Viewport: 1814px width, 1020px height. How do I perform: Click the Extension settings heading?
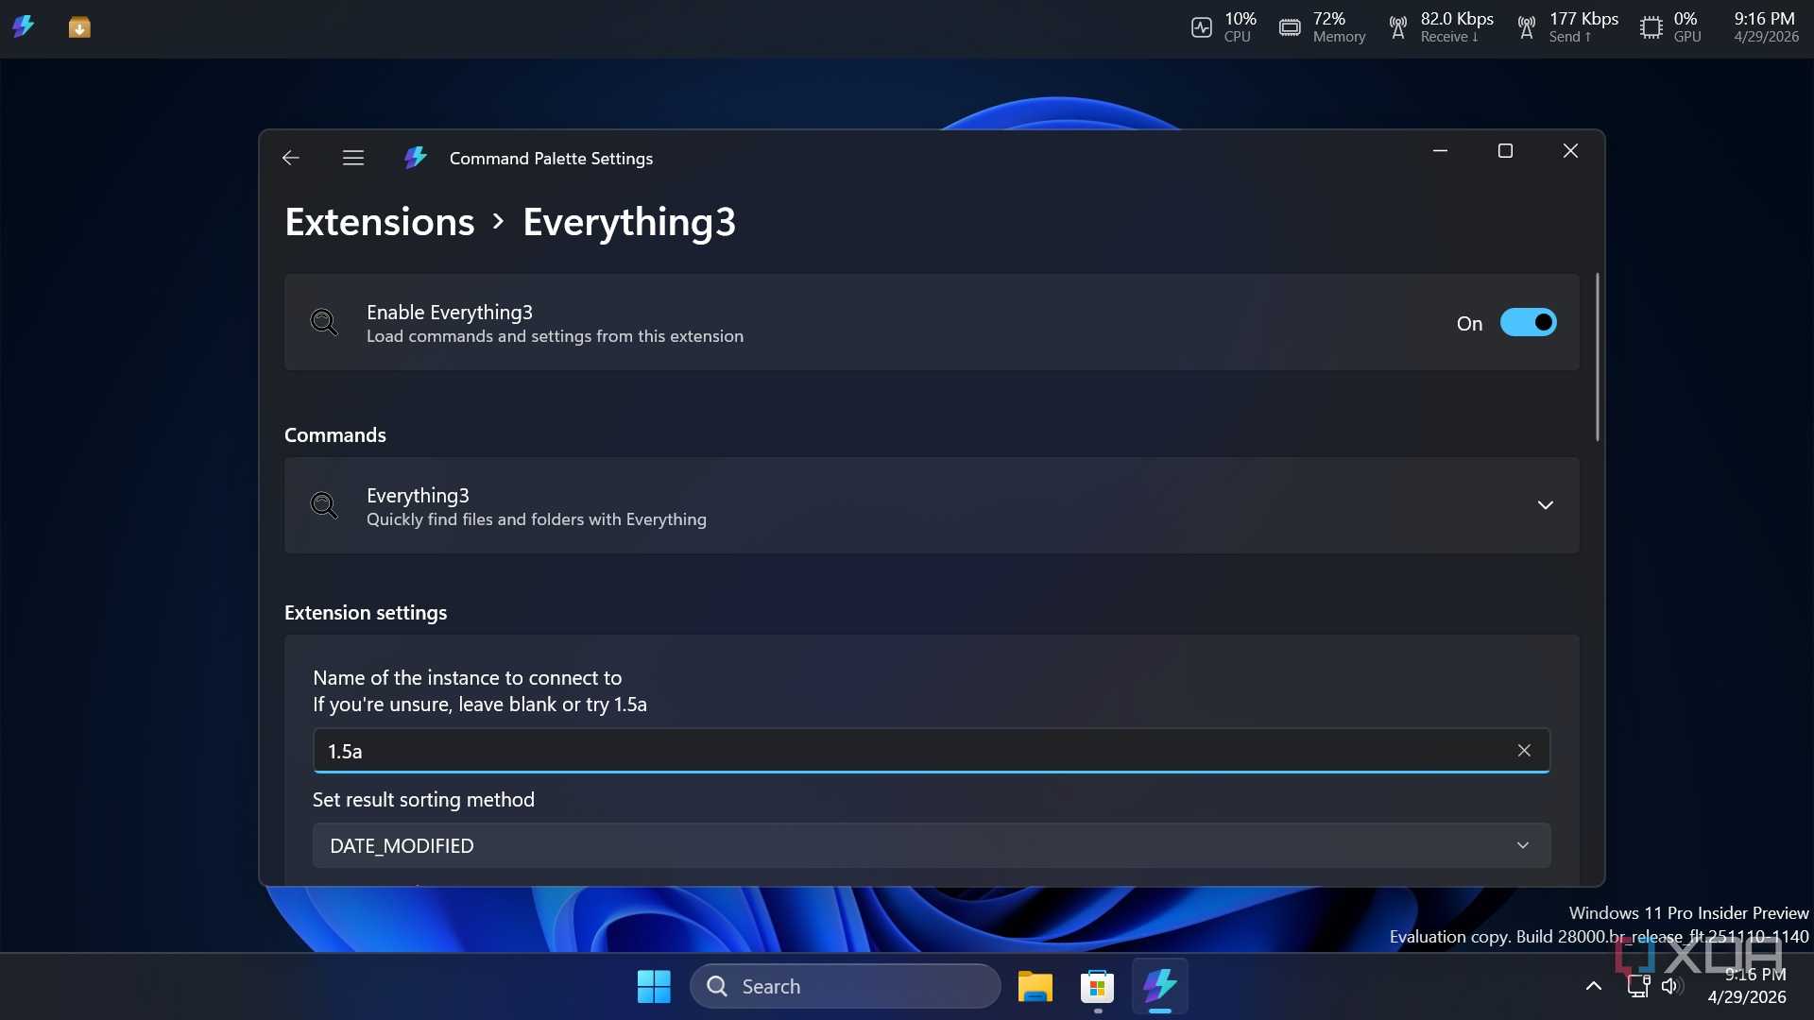[366, 612]
